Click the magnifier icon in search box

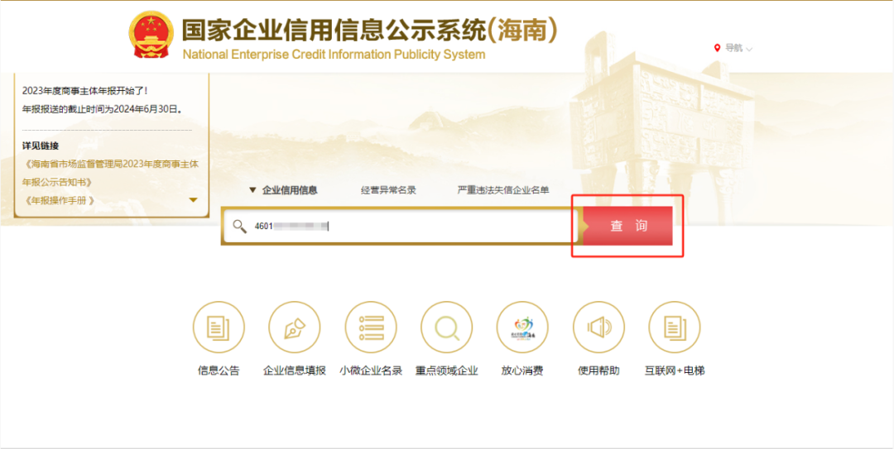point(239,226)
